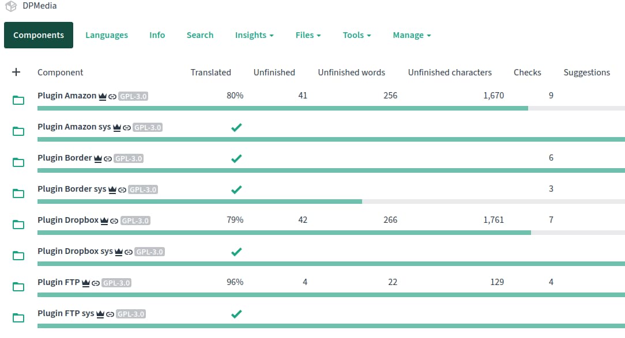Open the Insights dropdown menu

pos(254,35)
